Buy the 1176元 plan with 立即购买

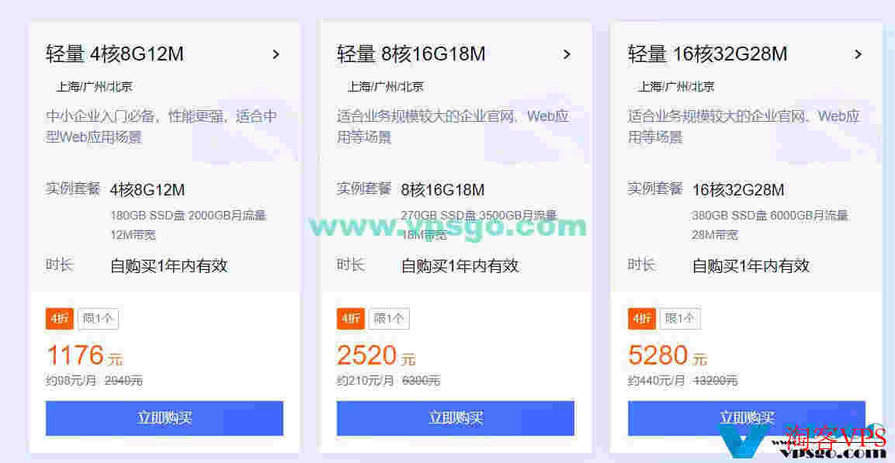click(x=165, y=418)
